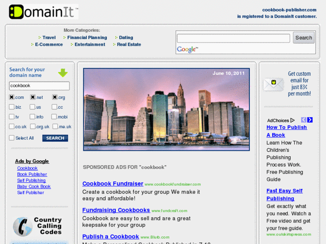
Task: Open the Baby Cook Book ad link
Action: (34, 187)
